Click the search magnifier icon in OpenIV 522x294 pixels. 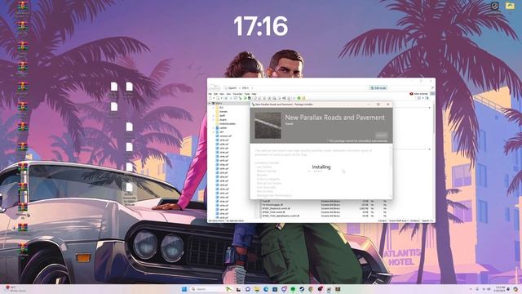point(432,88)
